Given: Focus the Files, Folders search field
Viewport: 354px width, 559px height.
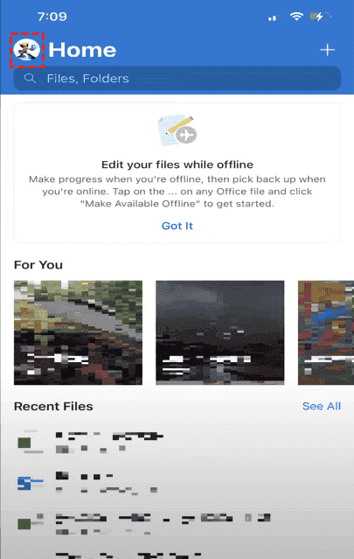Looking at the screenshot, I should tap(177, 79).
